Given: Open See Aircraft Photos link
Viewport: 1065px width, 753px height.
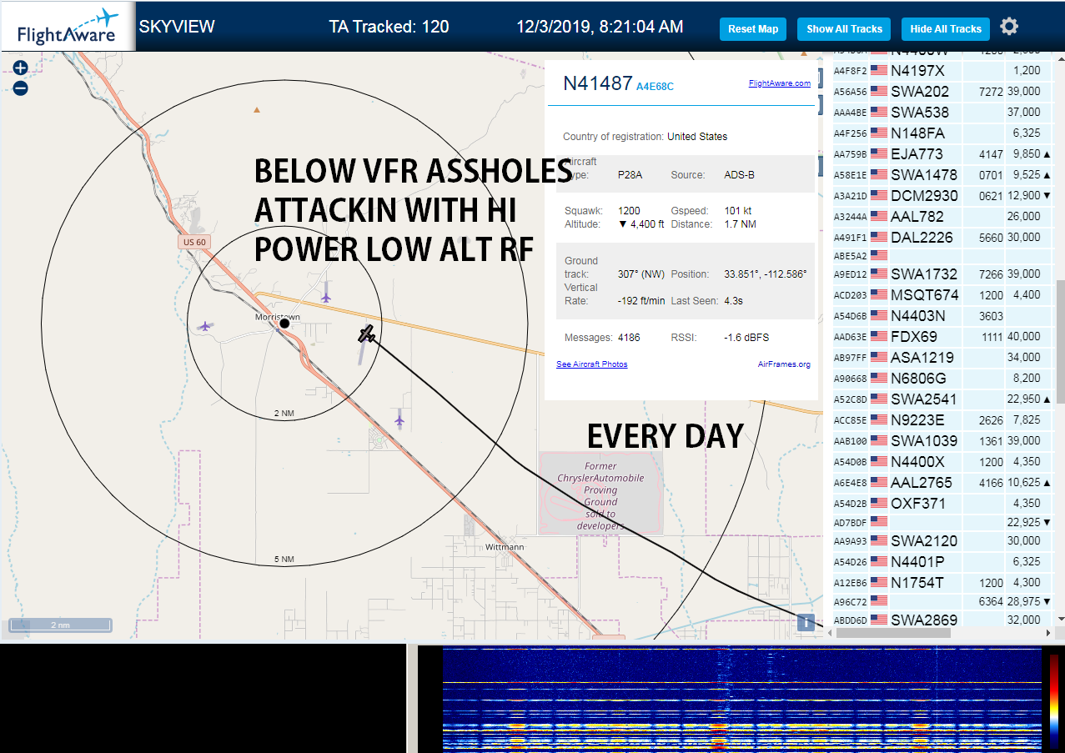Looking at the screenshot, I should coord(592,364).
